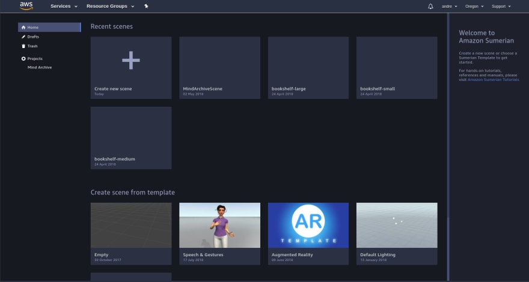This screenshot has height=282, width=529.
Task: Select the Speech & Gestures template
Action: 219,233
